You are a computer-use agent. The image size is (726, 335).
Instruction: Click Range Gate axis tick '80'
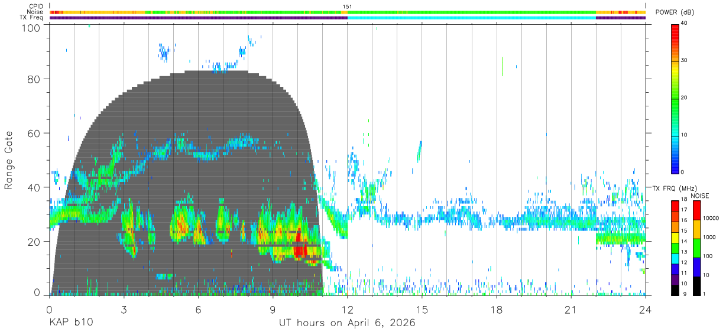(34, 79)
